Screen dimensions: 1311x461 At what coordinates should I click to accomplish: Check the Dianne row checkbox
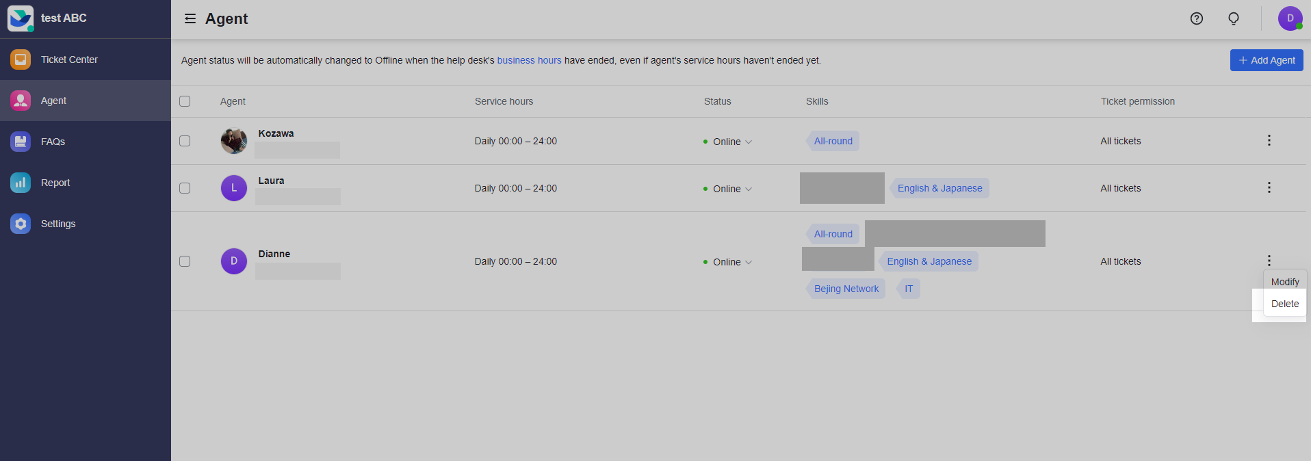pyautogui.click(x=185, y=261)
